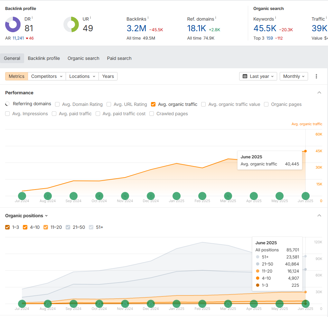328x317 pixels.
Task: Enable the Avg. Domain Rating checkbox
Action: [57, 104]
